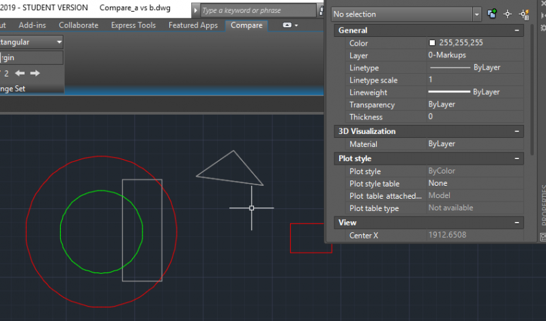Go to previous comparison change arrow

pos(20,73)
